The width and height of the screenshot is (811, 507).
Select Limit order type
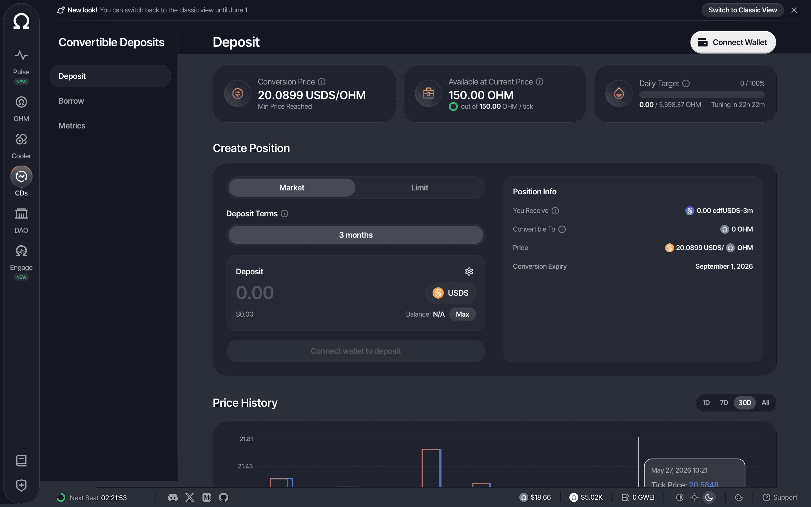click(x=420, y=188)
